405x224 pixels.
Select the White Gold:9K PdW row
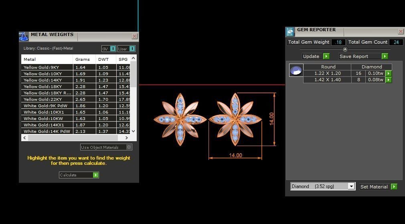[x=76, y=106]
